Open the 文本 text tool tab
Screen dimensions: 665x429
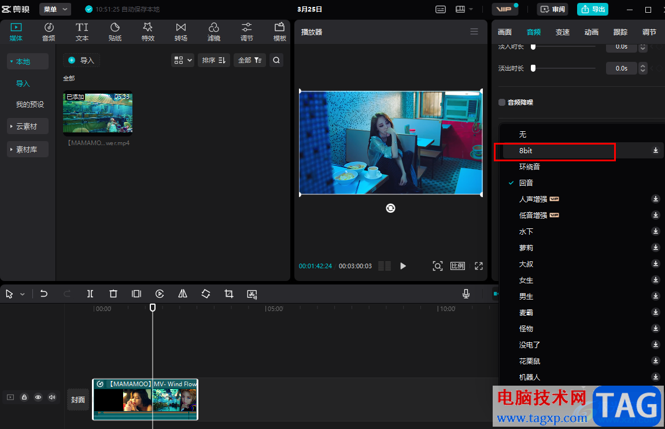(82, 32)
